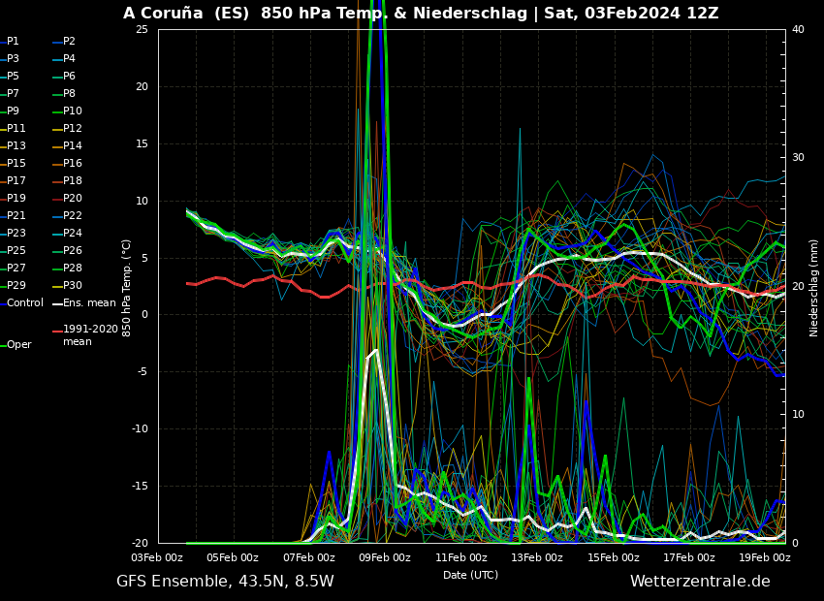The width and height of the screenshot is (824, 601).
Task: Select the P17 legend label
Action: pos(16,180)
